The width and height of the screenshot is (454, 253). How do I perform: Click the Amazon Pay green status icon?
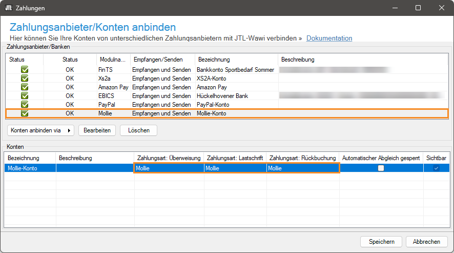tap(25, 87)
